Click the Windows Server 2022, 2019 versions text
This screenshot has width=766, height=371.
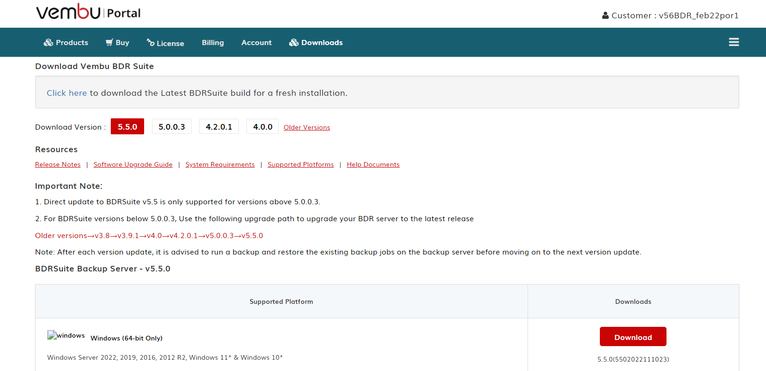point(165,357)
